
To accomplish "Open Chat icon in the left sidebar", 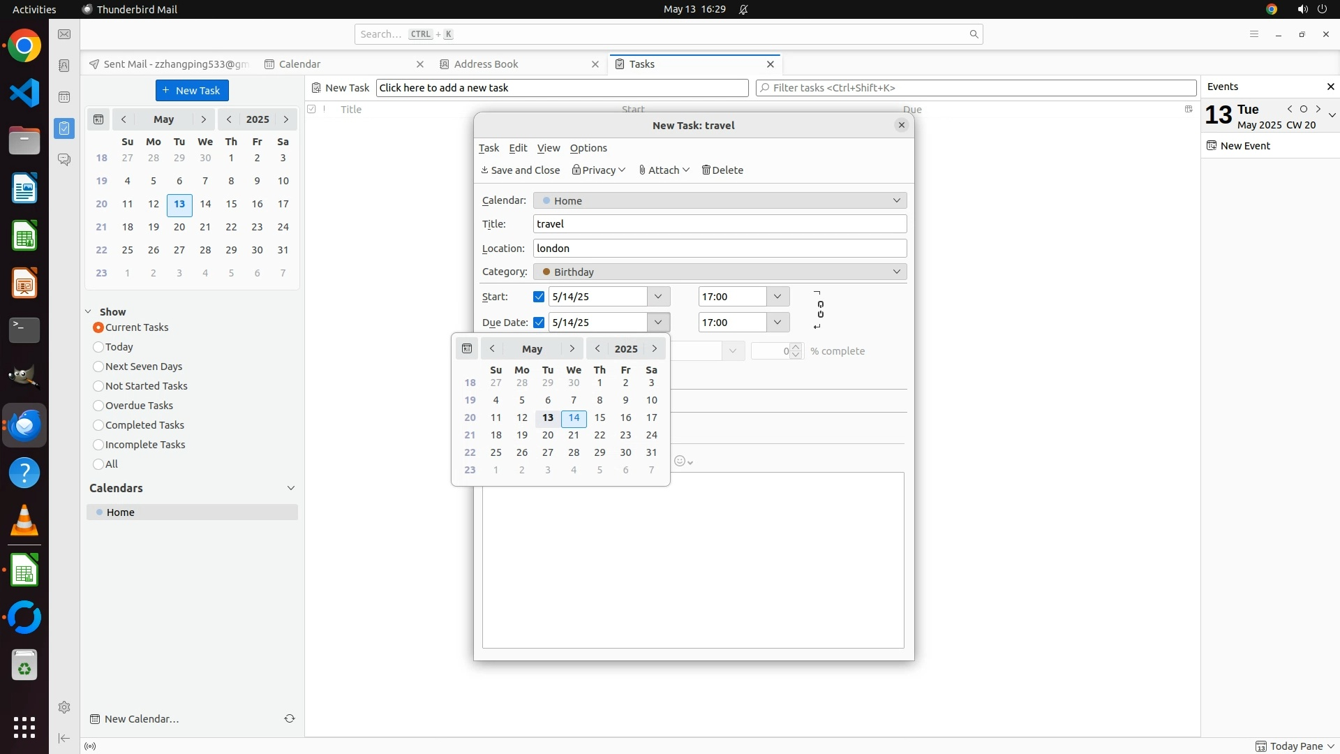I will pyautogui.click(x=64, y=160).
